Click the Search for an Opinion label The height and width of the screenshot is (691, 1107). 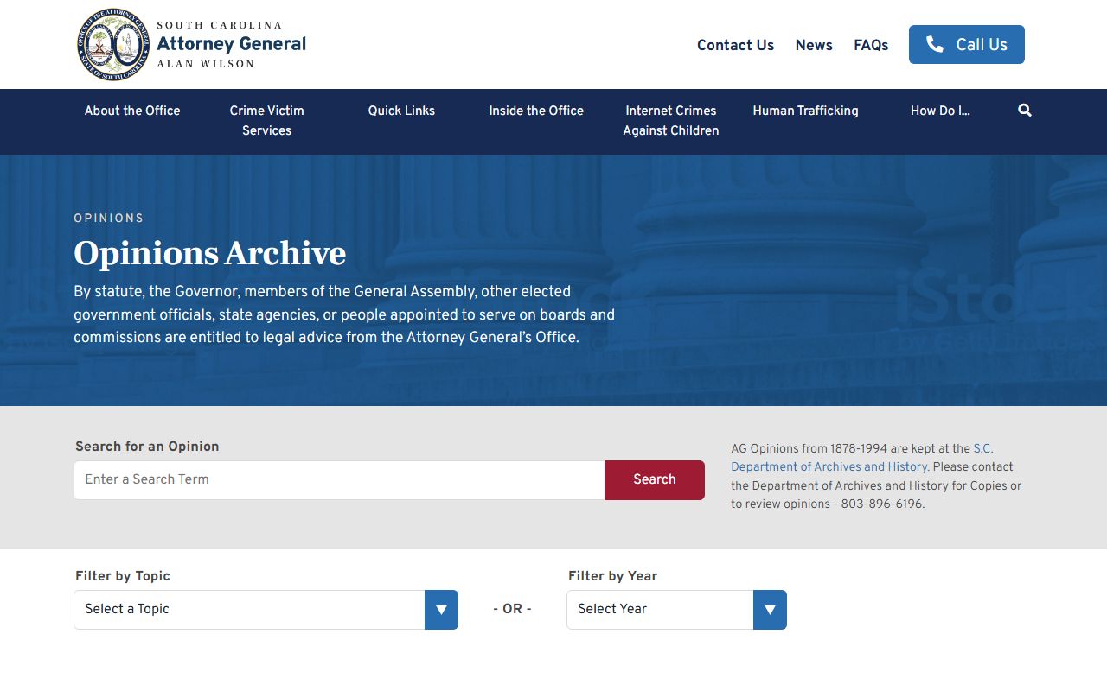coord(147,447)
